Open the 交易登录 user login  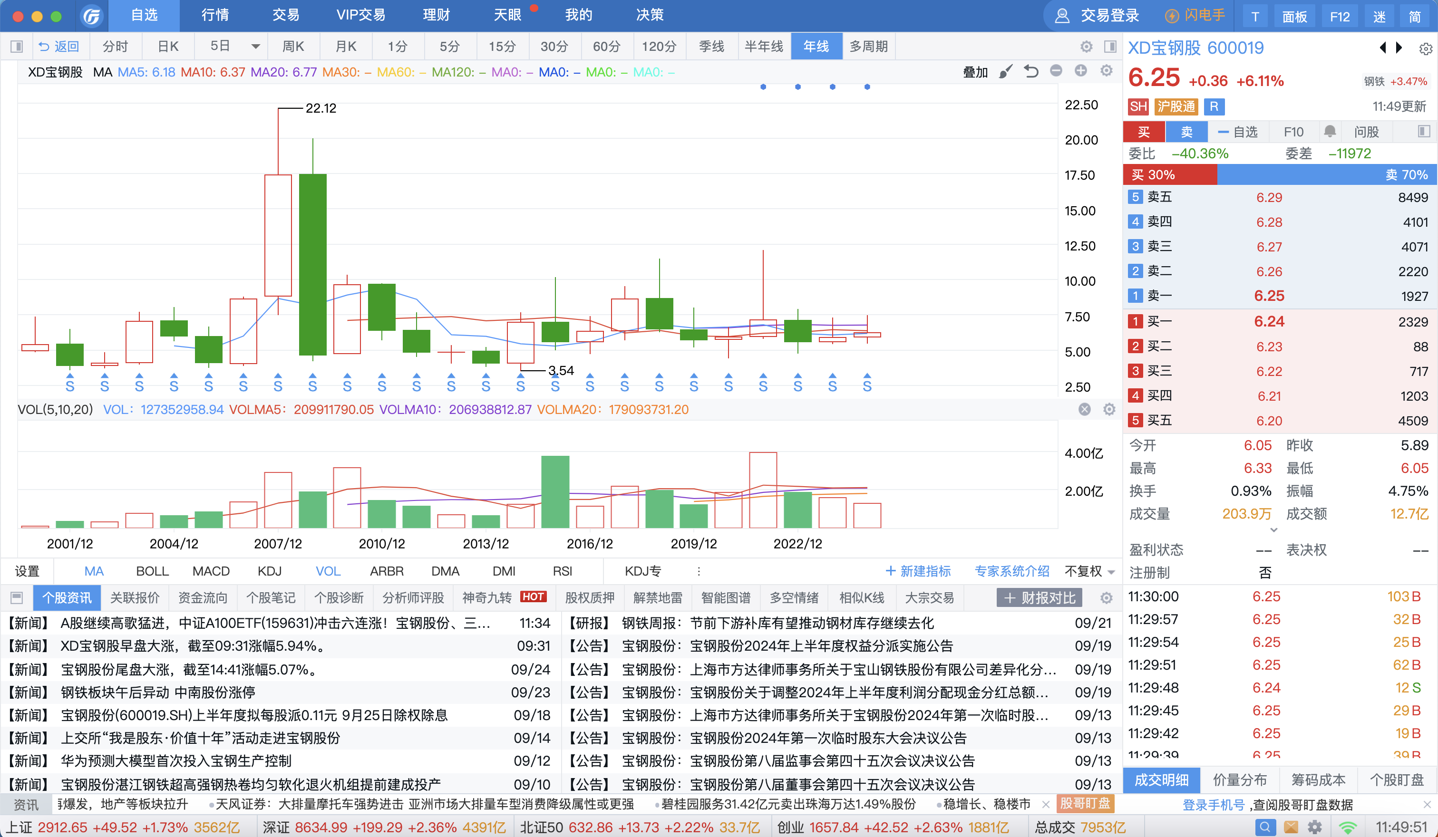tap(1097, 15)
